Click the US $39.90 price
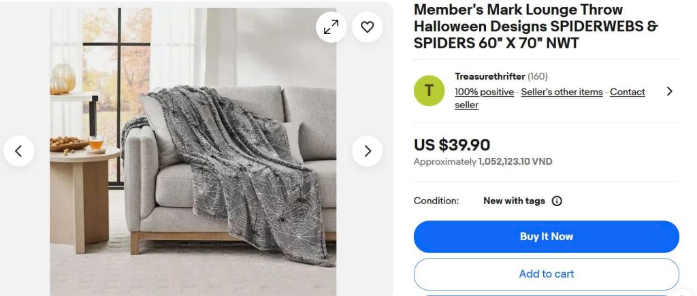 pyautogui.click(x=452, y=145)
